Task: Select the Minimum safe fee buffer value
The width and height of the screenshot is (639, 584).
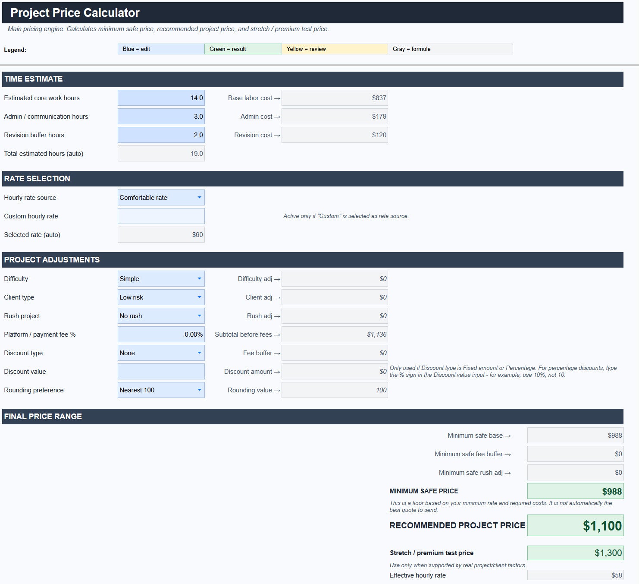Action: (x=575, y=454)
